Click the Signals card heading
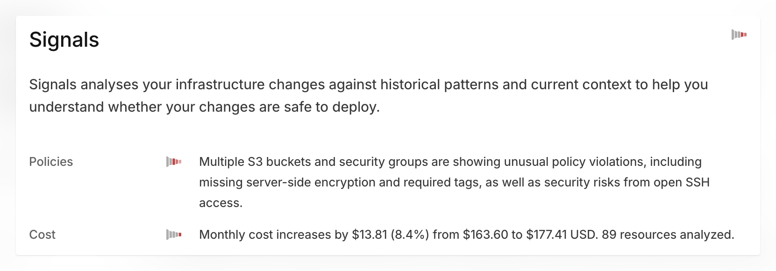This screenshot has height=271, width=776. (x=64, y=40)
